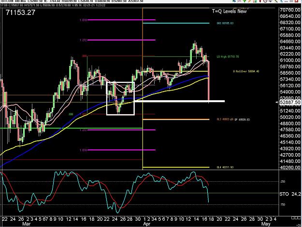Screen dimensions: 302x227
Task: Click the .250 stochastic level label
Action: tap(283, 182)
